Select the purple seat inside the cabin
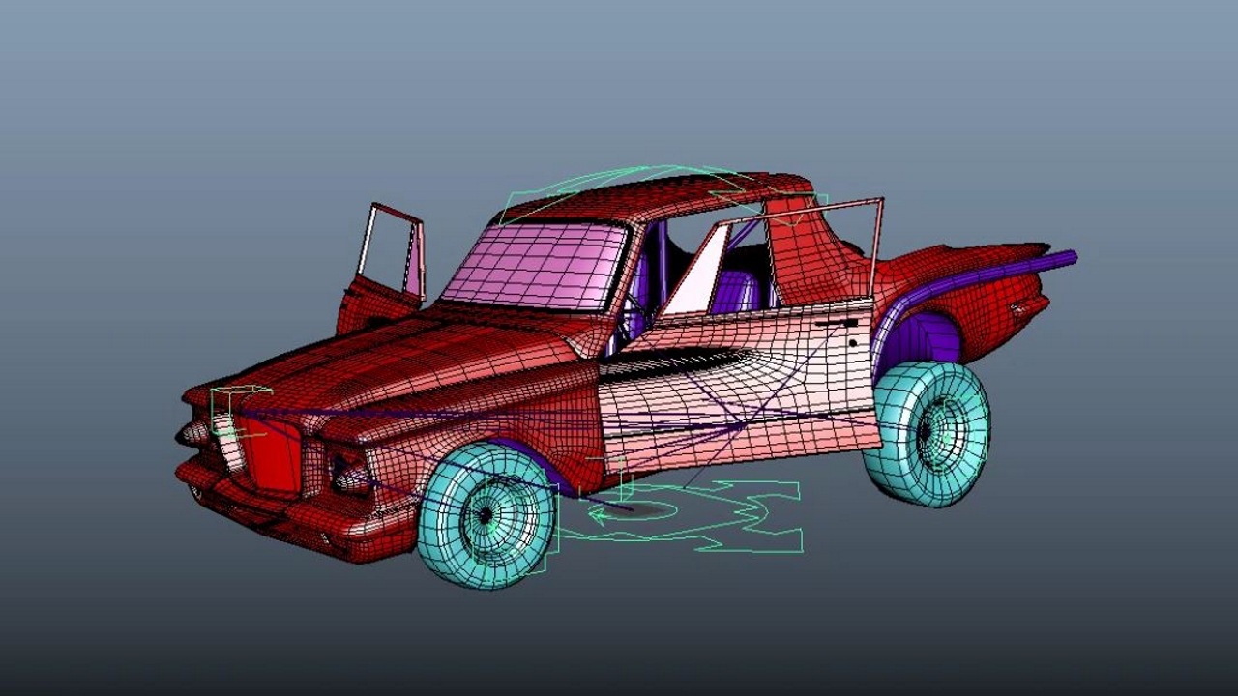This screenshot has height=696, width=1238. point(735,292)
